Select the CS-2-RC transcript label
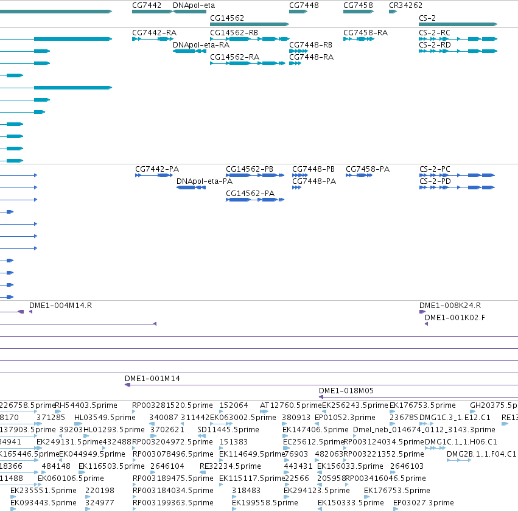This screenshot has width=518, height=512. tap(435, 33)
